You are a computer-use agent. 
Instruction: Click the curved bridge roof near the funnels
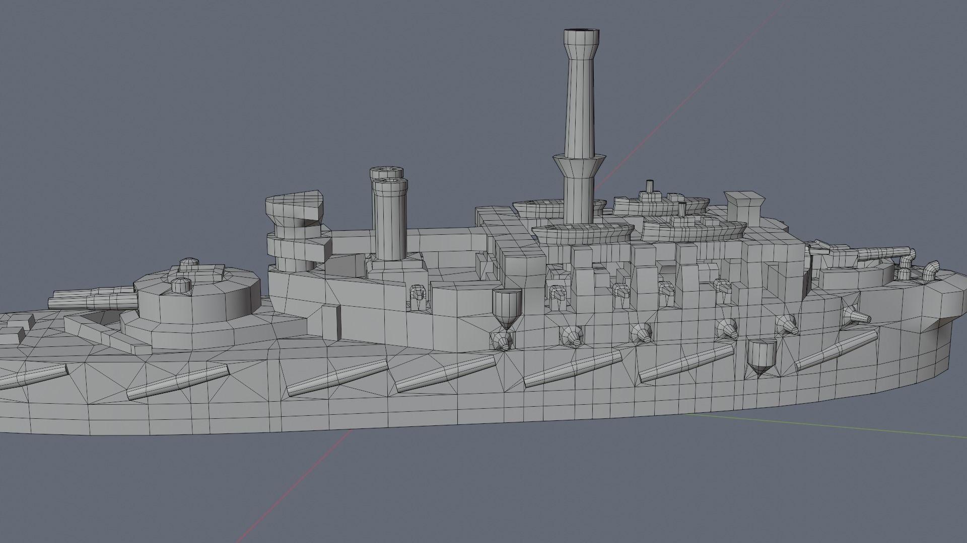tap(294, 208)
